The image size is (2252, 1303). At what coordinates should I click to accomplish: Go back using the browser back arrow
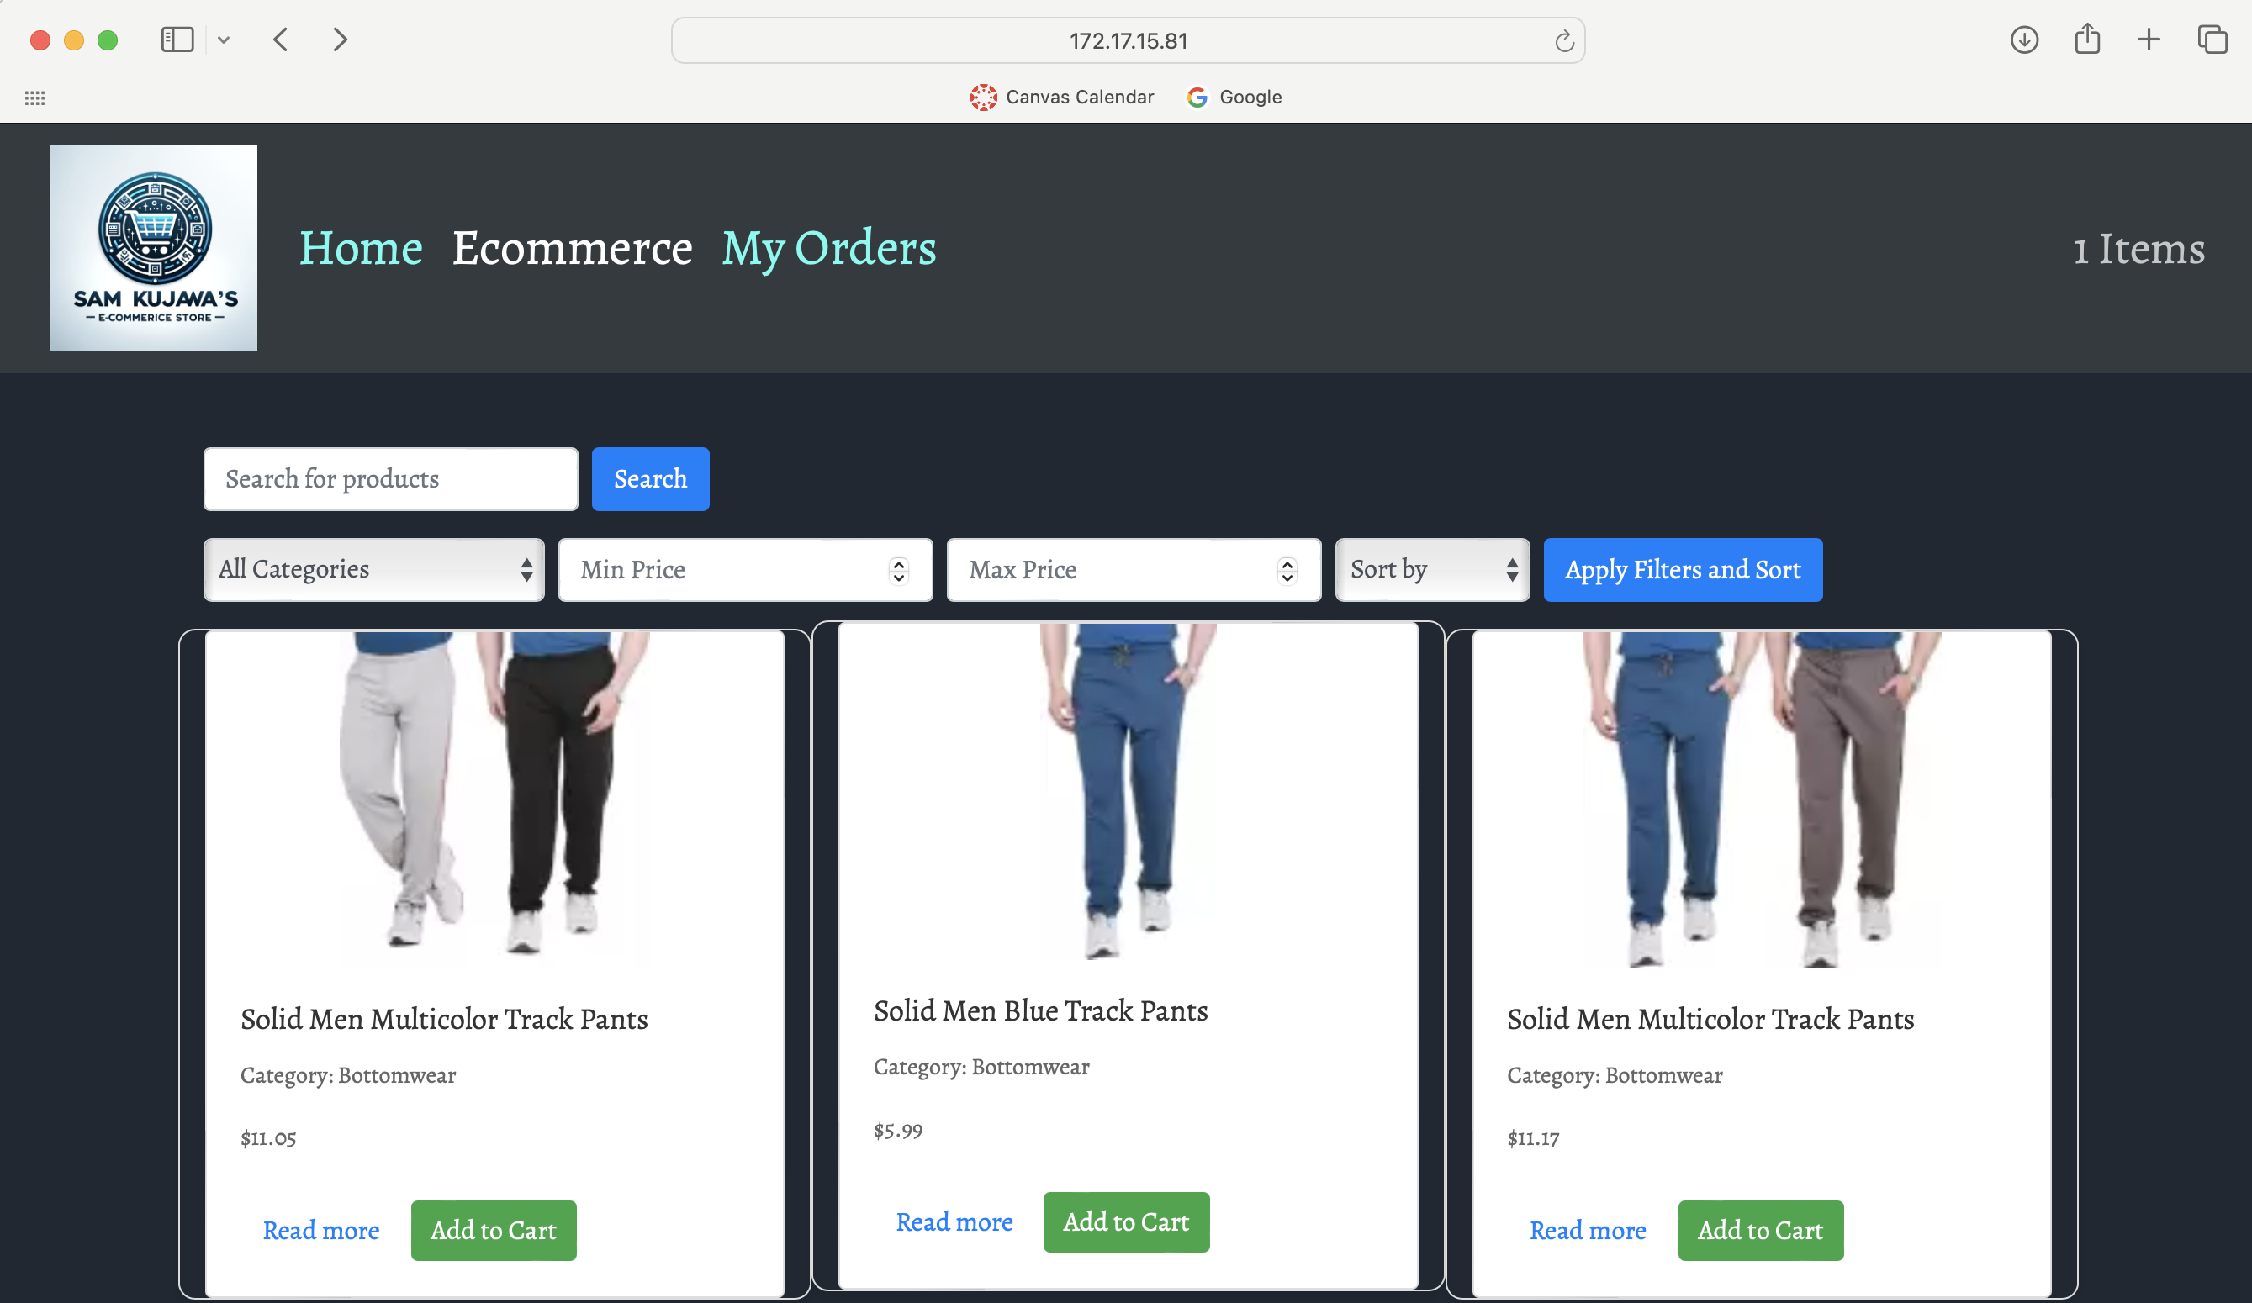(x=281, y=40)
